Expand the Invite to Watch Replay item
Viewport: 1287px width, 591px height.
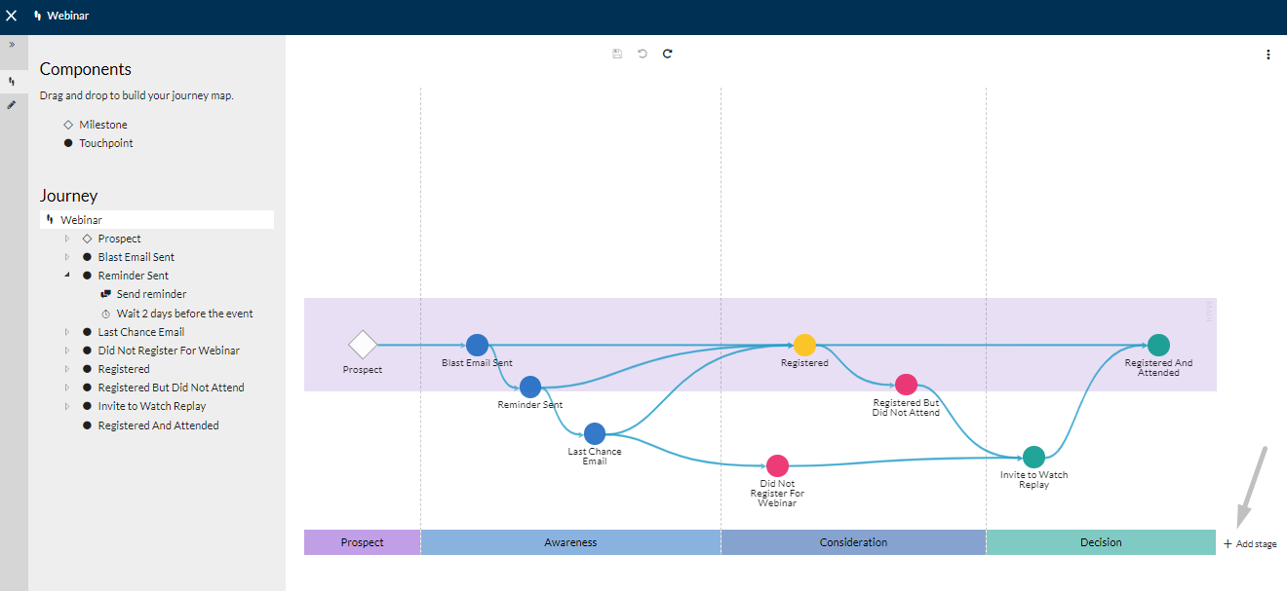tap(67, 406)
